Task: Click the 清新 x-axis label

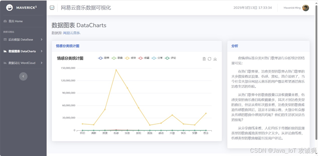Action: [x=93, y=133]
